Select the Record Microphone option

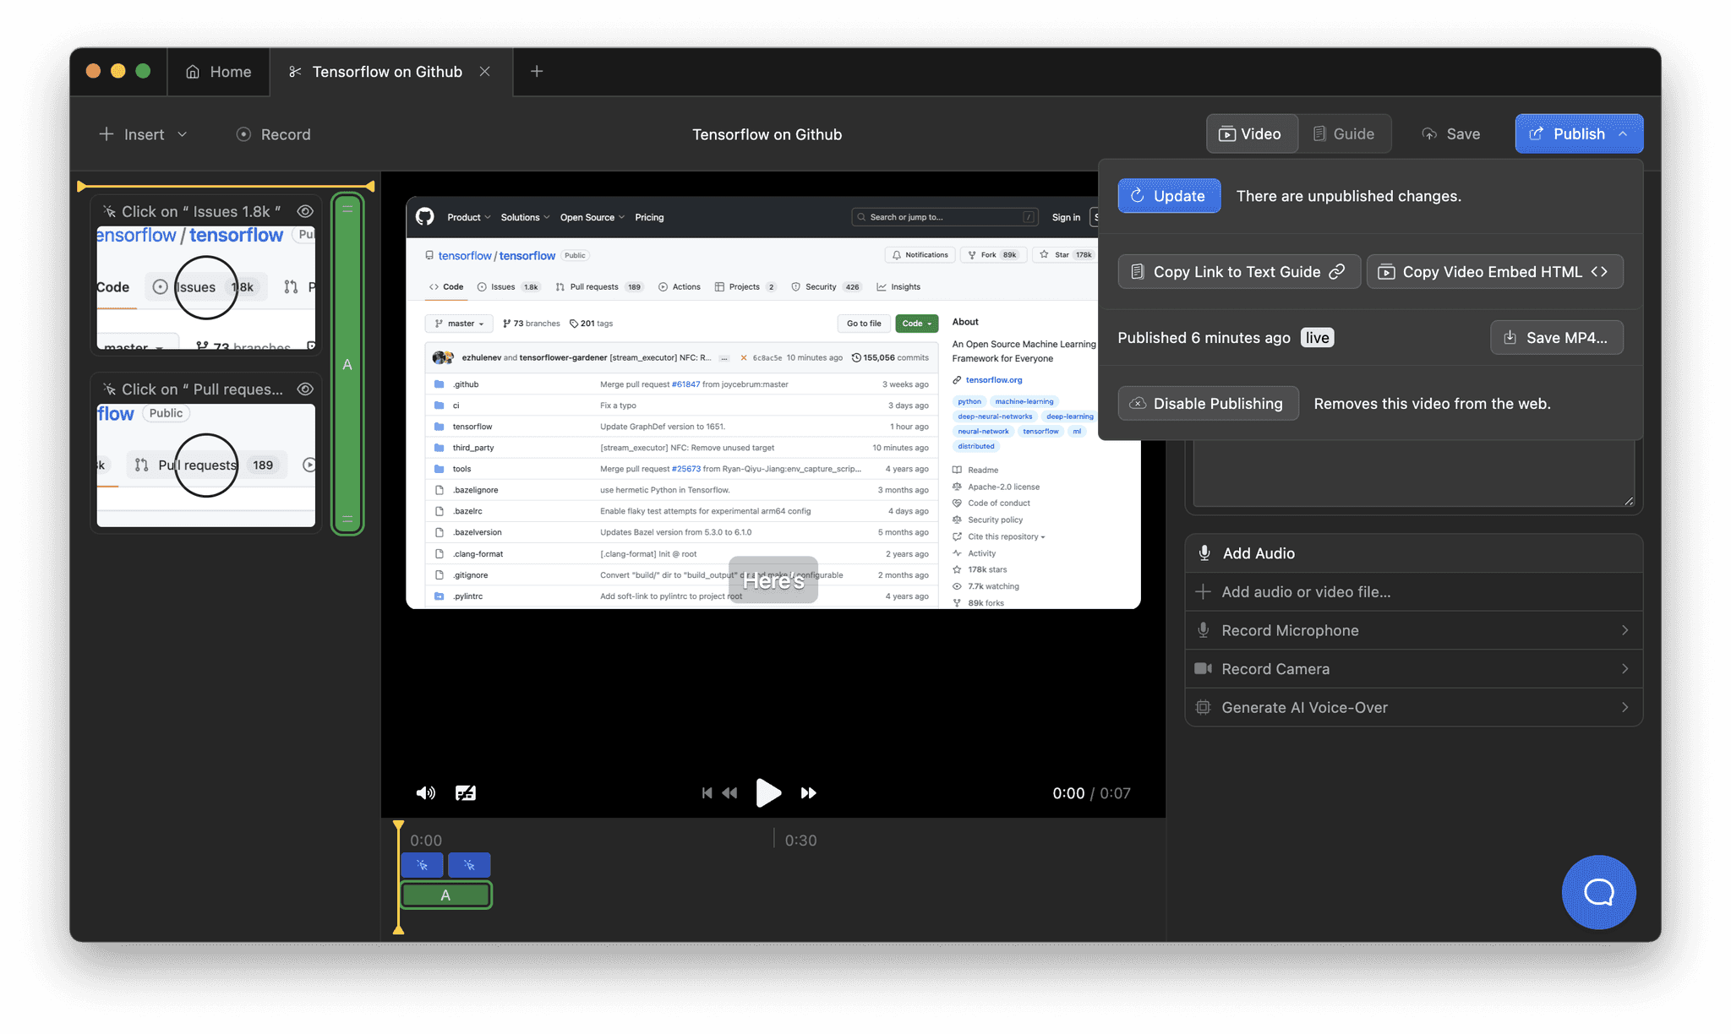click(x=1412, y=629)
